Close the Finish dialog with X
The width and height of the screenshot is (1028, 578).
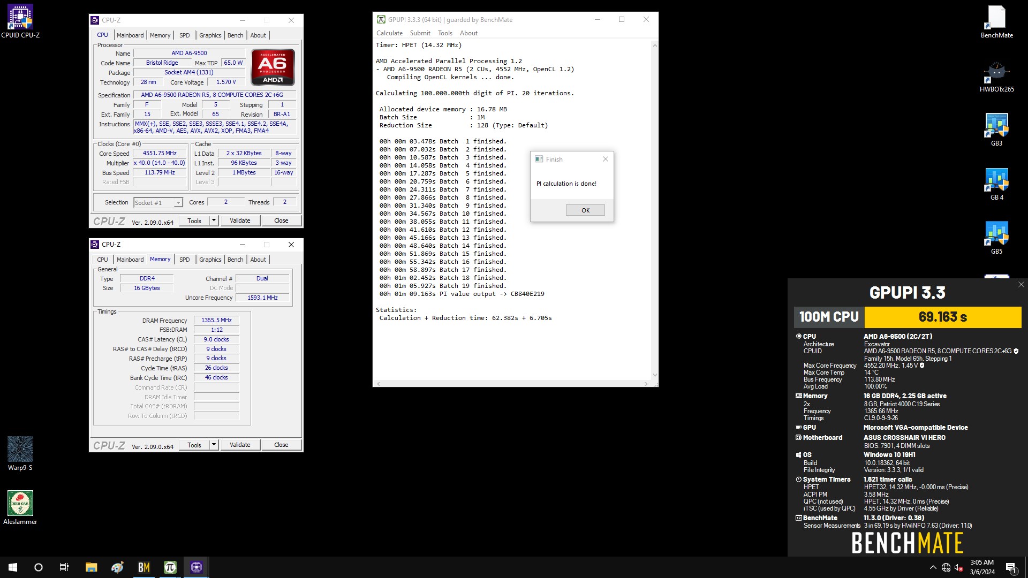click(x=606, y=159)
